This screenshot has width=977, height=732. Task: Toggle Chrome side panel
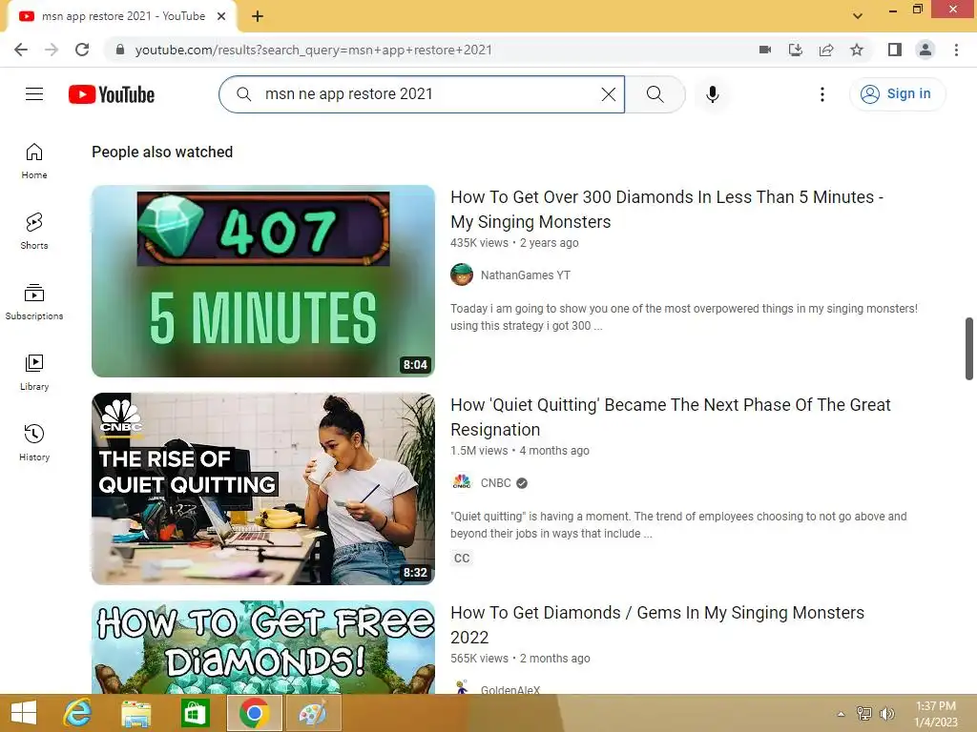tap(895, 50)
